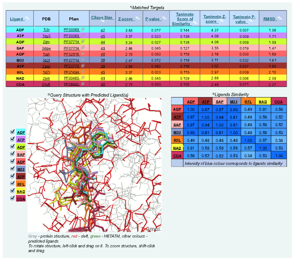Image resolution: width=295 pixels, height=260 pixels.
Task: Open PDB entry 1l3r
Action: click(x=46, y=30)
